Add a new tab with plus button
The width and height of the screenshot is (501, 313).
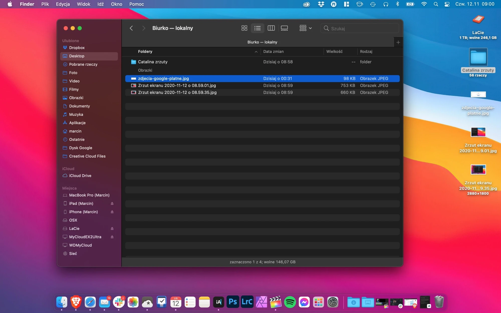(398, 42)
